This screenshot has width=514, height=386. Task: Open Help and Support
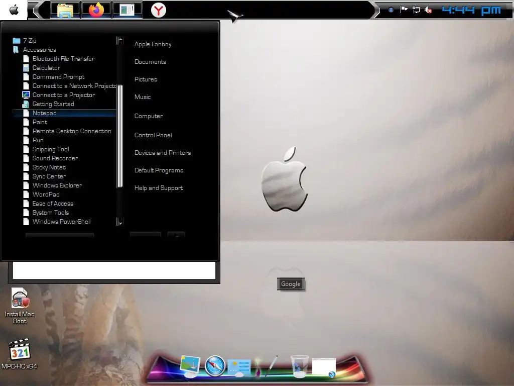159,188
